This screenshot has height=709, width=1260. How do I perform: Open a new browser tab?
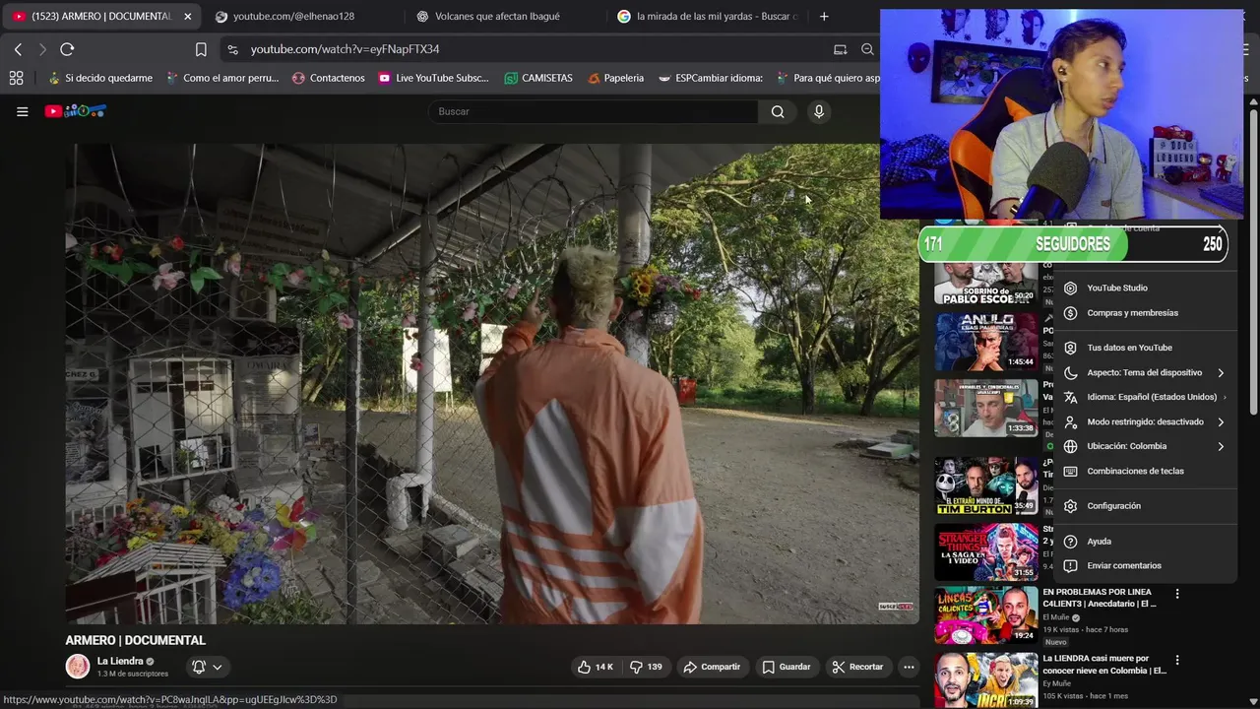pos(824,16)
